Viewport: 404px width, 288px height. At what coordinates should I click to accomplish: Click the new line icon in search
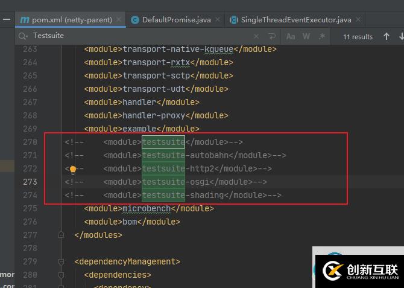[x=272, y=36]
